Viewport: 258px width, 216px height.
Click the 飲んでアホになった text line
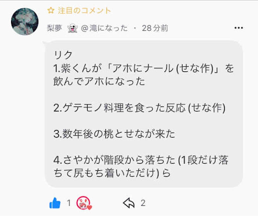tap(99, 81)
